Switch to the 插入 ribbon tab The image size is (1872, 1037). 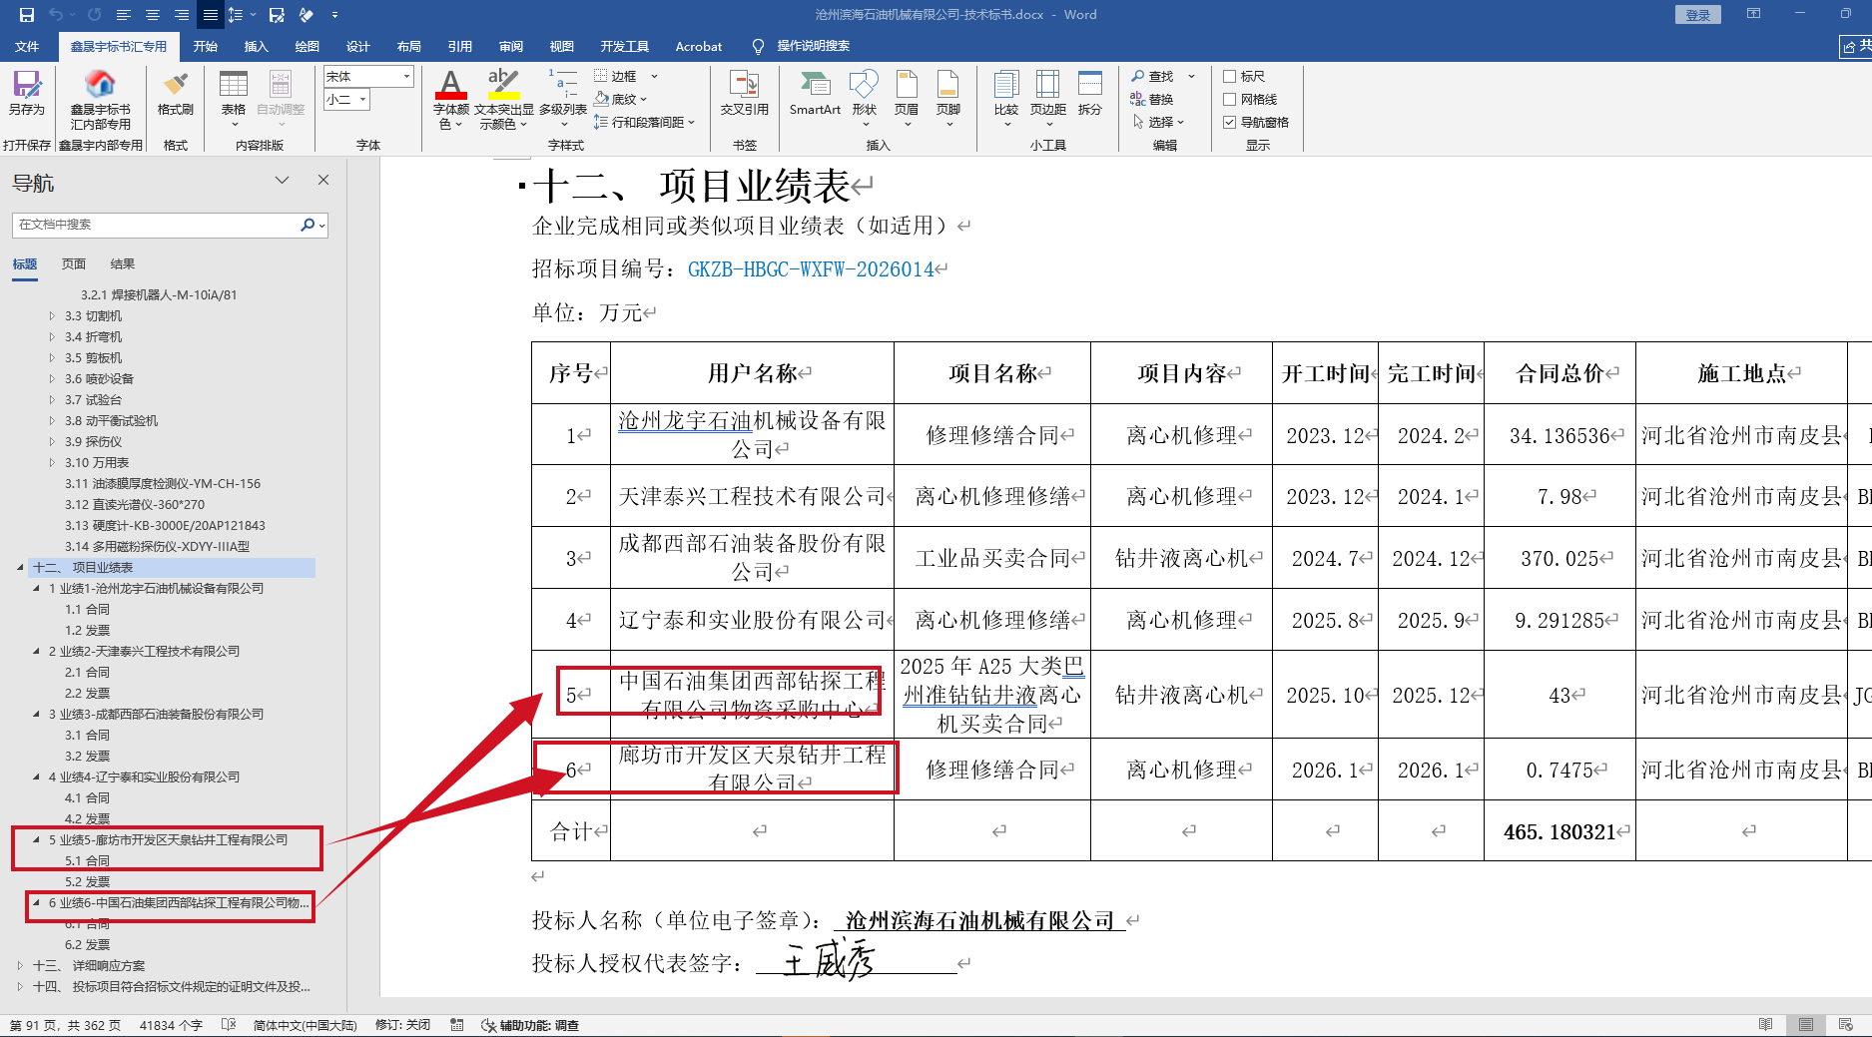[257, 46]
